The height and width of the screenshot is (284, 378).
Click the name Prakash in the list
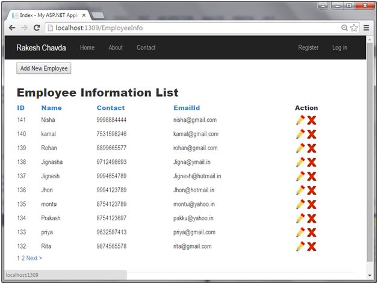51,218
